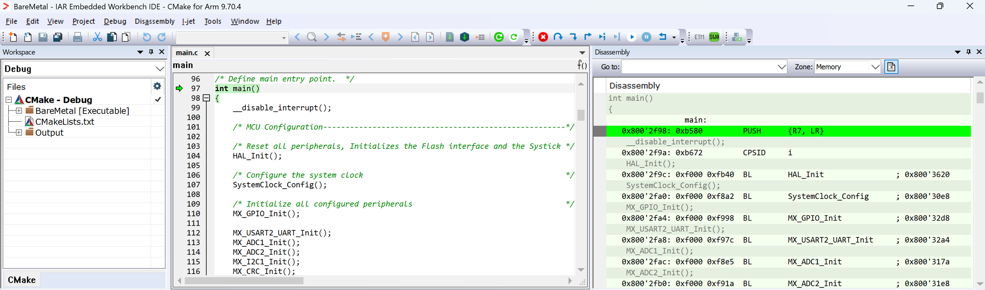Open the editor tab list arrow
The image size is (985, 290).
(x=582, y=53)
